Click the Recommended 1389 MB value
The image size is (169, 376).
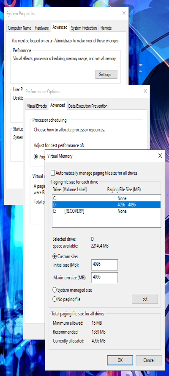point(99,332)
